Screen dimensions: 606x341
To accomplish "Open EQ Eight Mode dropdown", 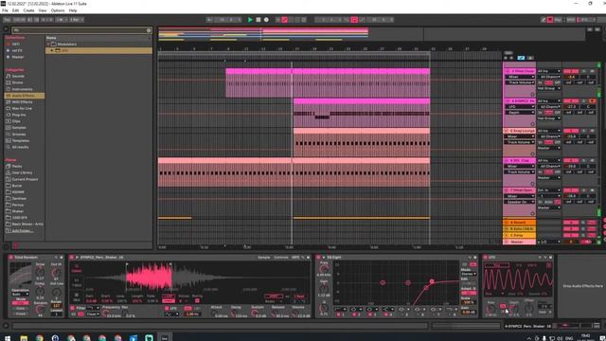I will click(x=469, y=274).
